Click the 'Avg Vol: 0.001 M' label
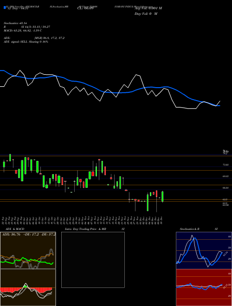The image size is (232, 306). point(148,8)
